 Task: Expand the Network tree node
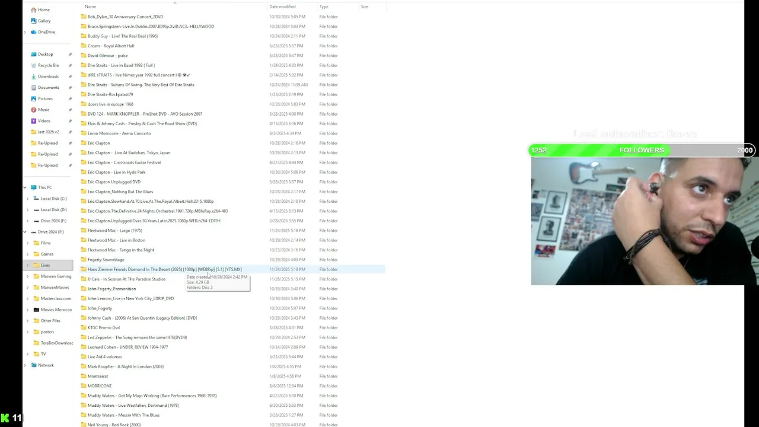pyautogui.click(x=25, y=365)
